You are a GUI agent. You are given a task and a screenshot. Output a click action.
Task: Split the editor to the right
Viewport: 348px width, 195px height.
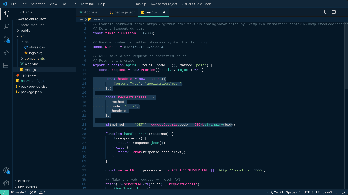click(x=334, y=12)
